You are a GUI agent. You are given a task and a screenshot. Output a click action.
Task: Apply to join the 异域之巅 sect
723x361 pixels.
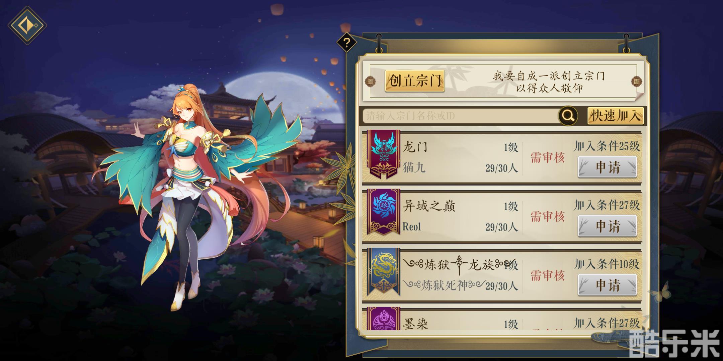(607, 226)
